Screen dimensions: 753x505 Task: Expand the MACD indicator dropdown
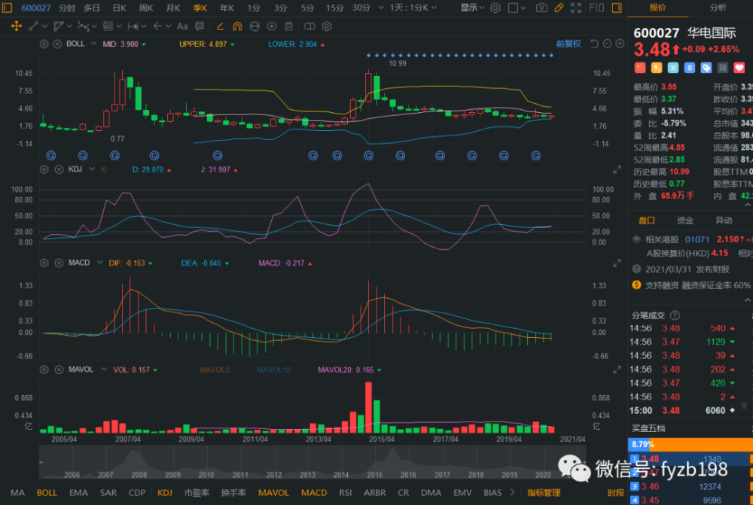tap(99, 263)
